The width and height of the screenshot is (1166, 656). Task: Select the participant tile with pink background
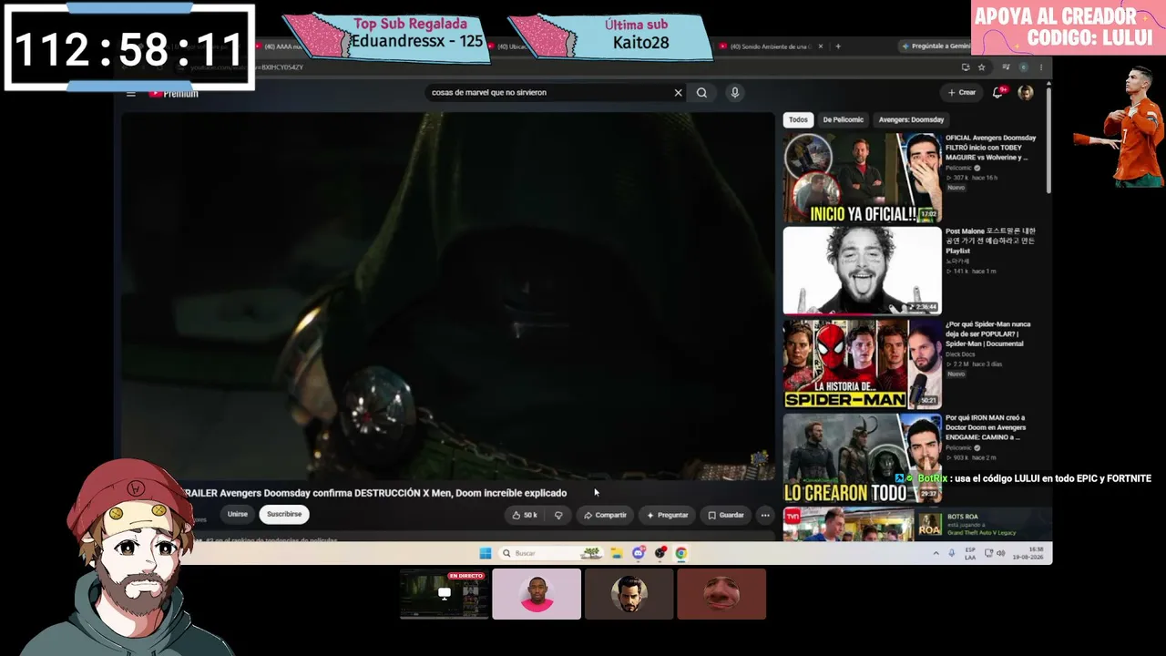(537, 594)
